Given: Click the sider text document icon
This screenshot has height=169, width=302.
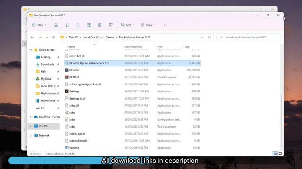Looking at the screenshot, I should click(67, 126).
